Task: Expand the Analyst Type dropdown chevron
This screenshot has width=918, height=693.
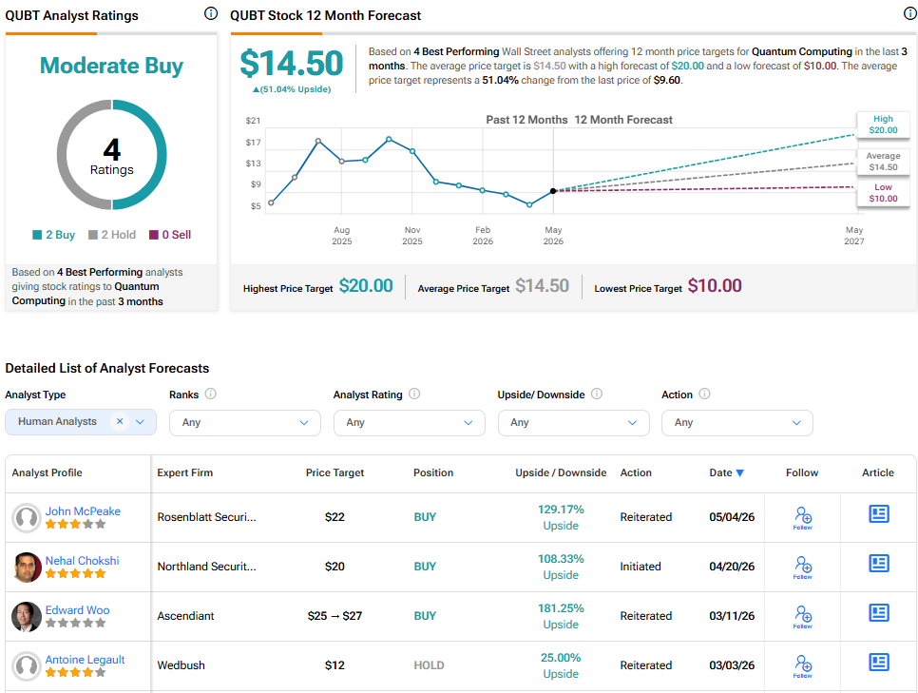Action: tap(140, 422)
